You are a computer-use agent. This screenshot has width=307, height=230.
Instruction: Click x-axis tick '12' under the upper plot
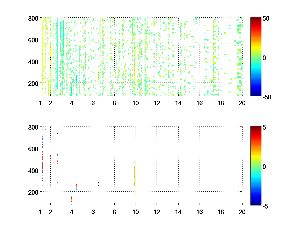tap(157, 103)
